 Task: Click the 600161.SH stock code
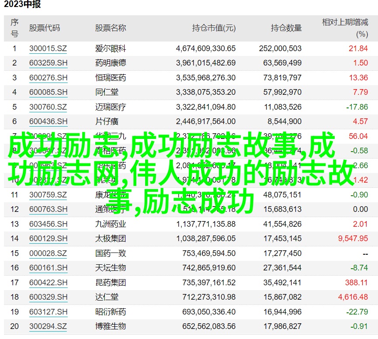tap(48, 268)
